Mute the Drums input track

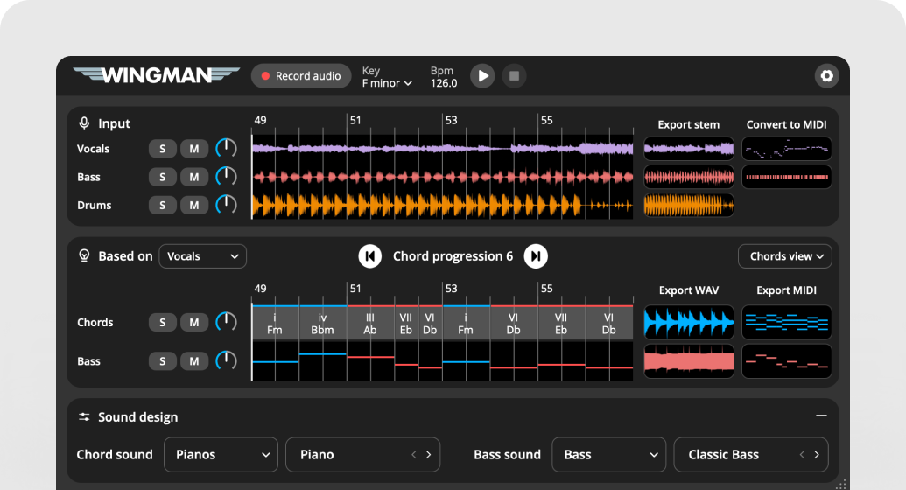(193, 205)
